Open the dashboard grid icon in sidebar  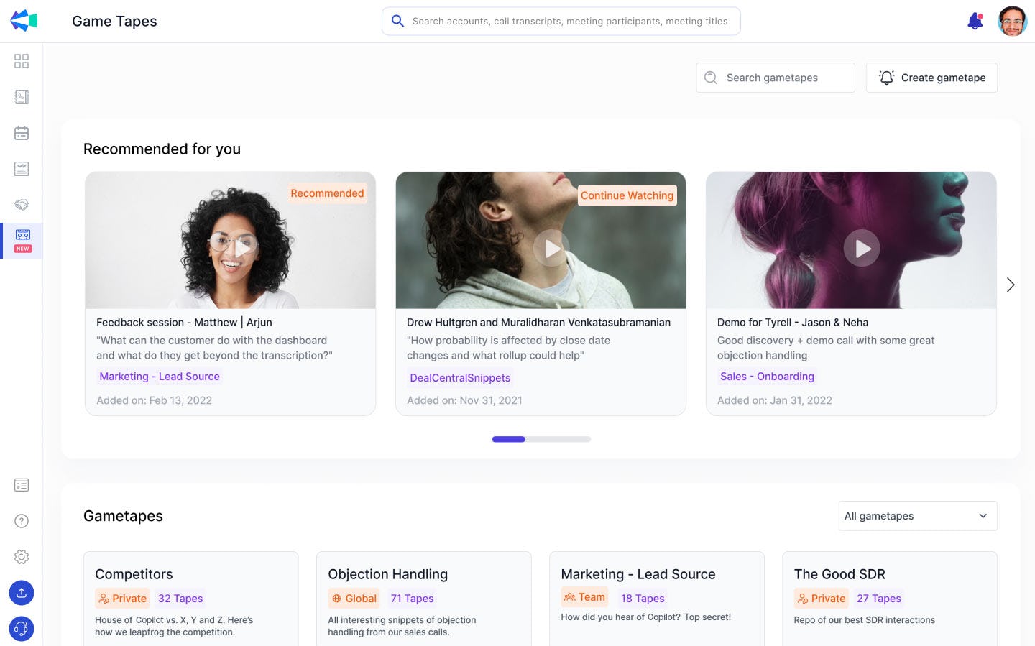[22, 61]
